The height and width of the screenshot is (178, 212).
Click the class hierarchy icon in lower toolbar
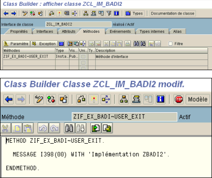(124, 99)
